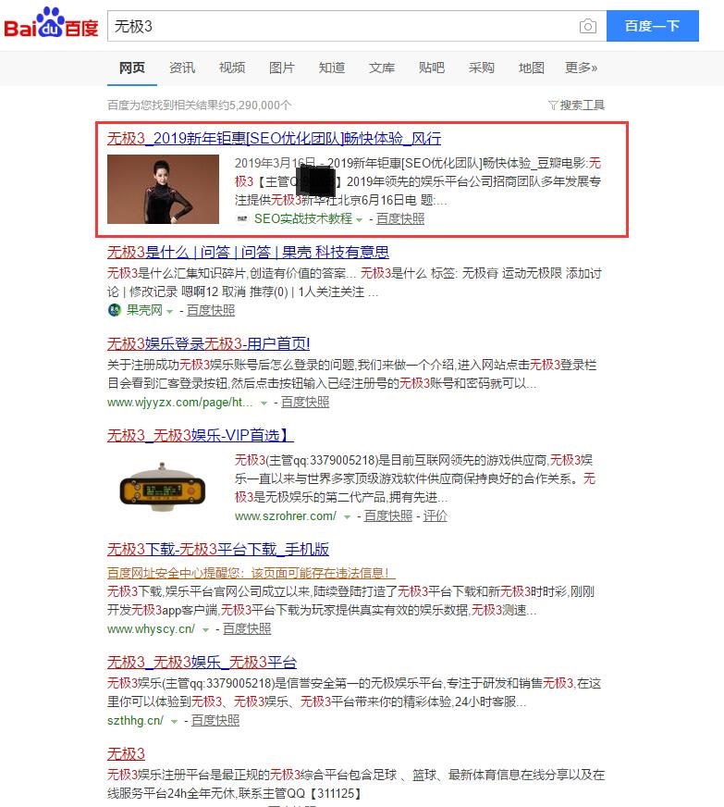The height and width of the screenshot is (807, 724).
Task: Expand arrow beside www.wjyyzx.com URL
Action: [264, 403]
